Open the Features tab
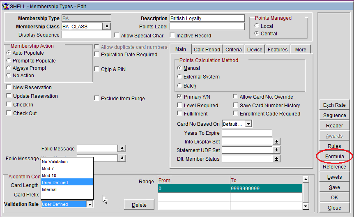 click(277, 49)
